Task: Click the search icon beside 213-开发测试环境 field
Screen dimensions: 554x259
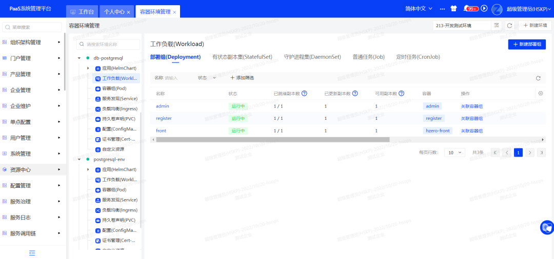Action: coord(496,25)
